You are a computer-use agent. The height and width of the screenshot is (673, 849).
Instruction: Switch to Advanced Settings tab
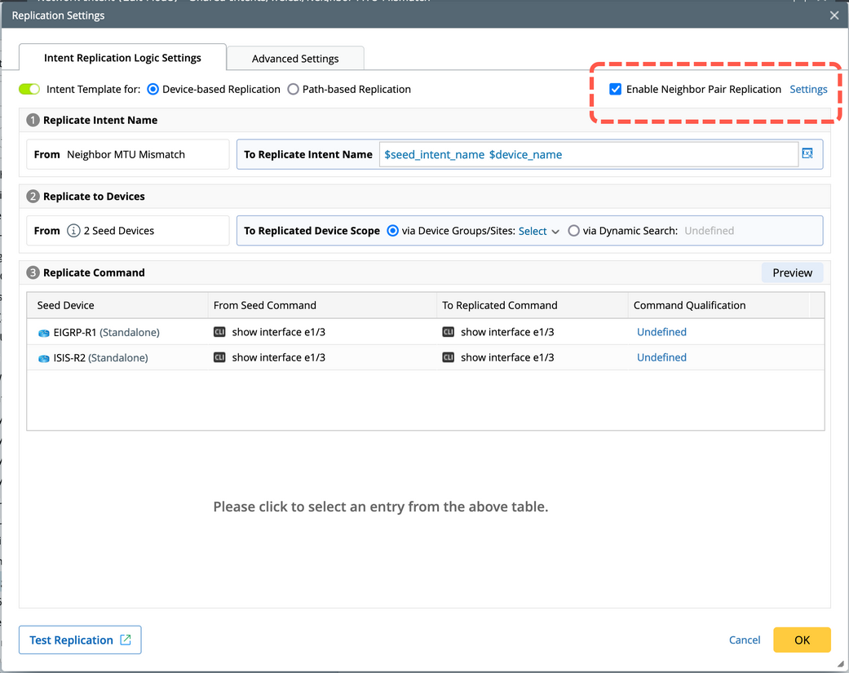pyautogui.click(x=295, y=59)
